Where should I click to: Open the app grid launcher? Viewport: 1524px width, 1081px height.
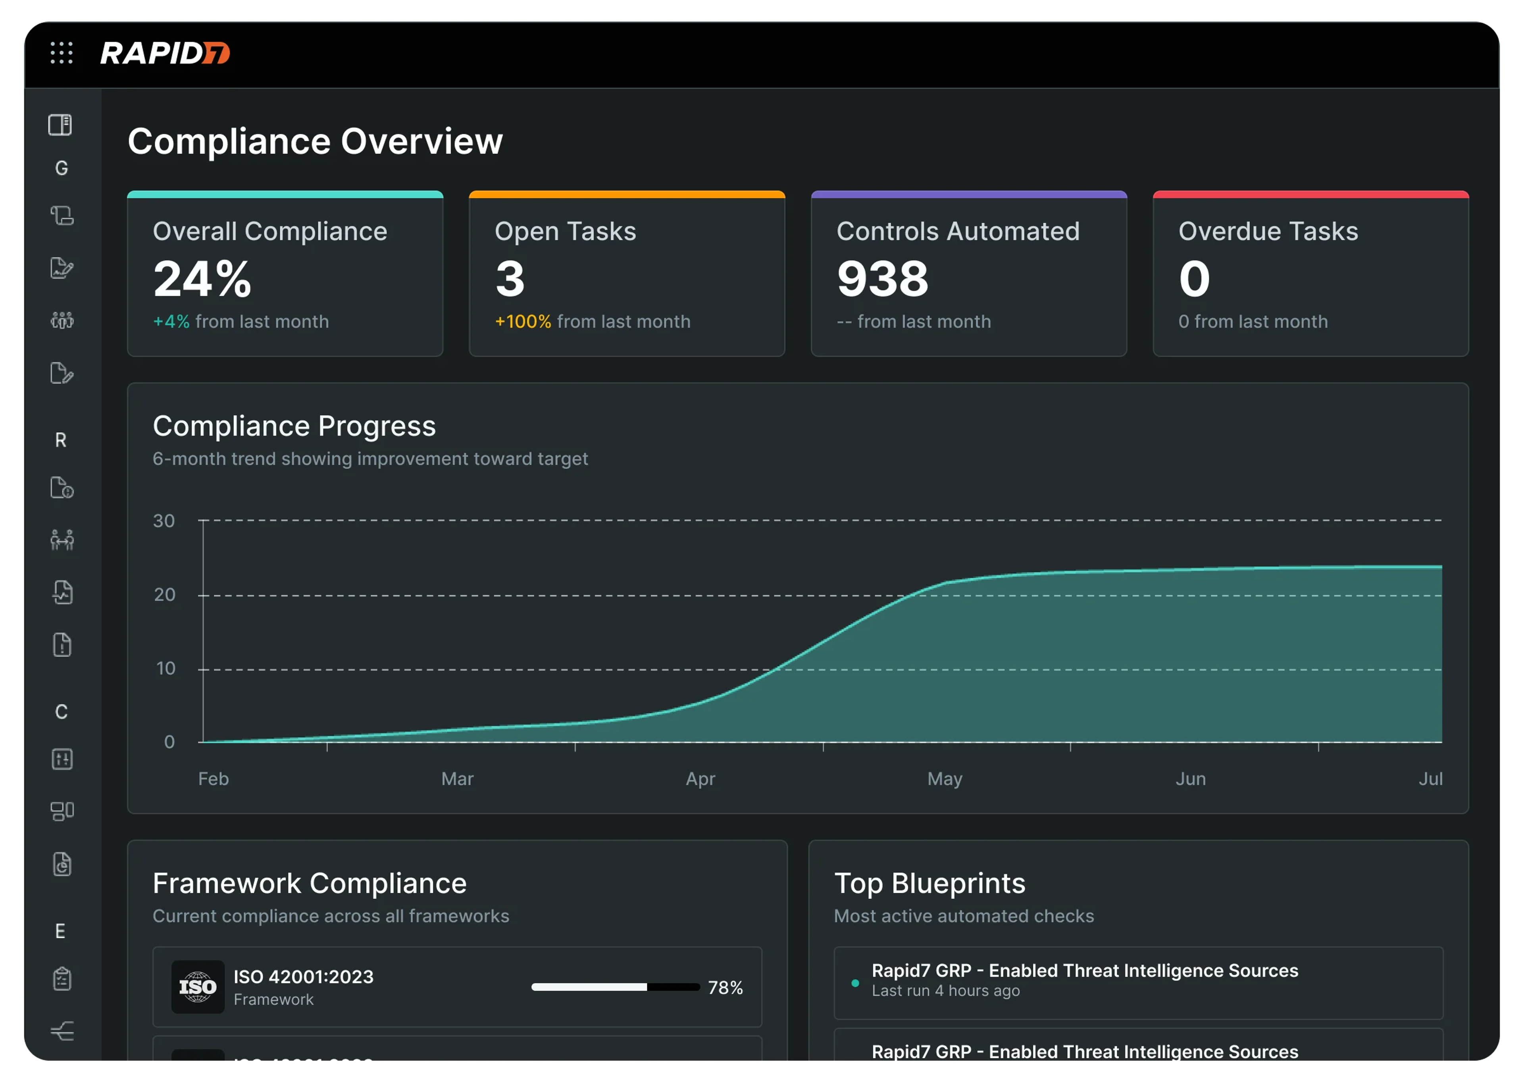click(x=61, y=52)
